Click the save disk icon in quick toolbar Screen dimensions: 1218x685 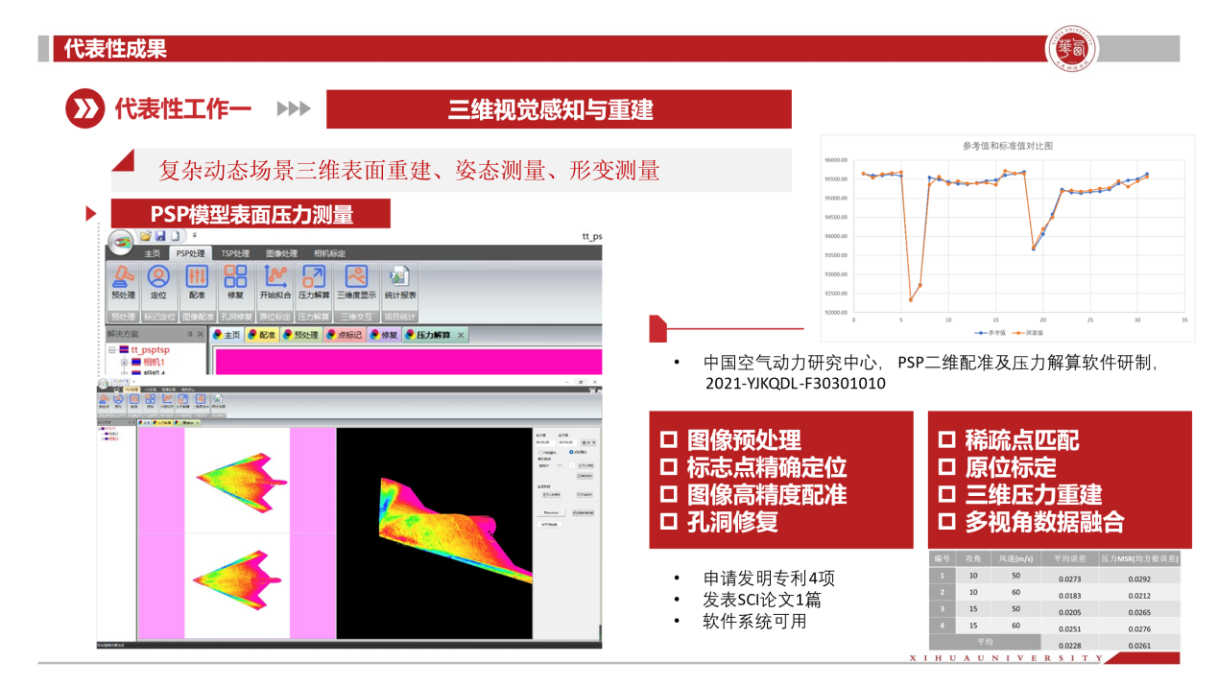(x=160, y=235)
